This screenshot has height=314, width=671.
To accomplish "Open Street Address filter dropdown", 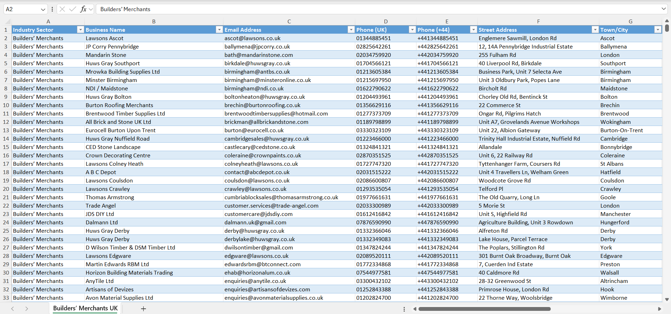I will point(595,30).
